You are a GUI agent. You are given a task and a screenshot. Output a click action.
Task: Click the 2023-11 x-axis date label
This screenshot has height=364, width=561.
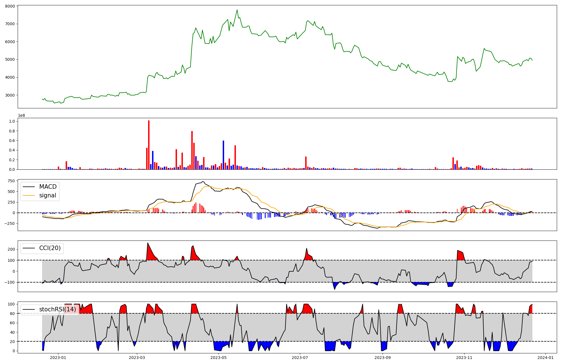(464, 358)
